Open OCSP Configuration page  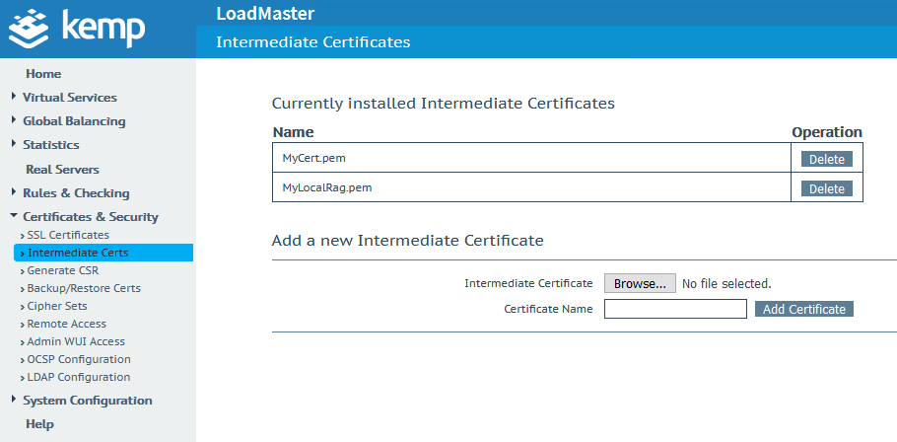(x=79, y=359)
